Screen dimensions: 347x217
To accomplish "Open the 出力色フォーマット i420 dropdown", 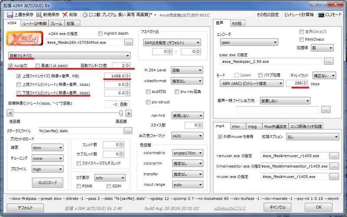I will point(187,136).
